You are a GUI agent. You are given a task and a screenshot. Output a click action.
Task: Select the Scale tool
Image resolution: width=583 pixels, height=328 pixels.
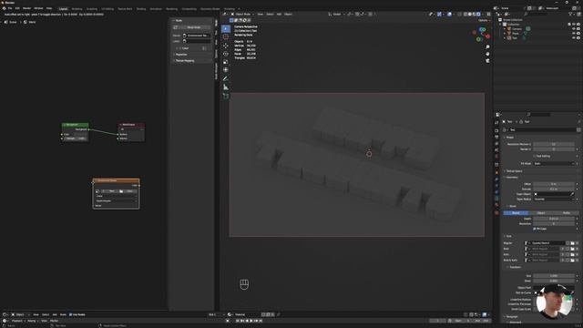click(226, 62)
